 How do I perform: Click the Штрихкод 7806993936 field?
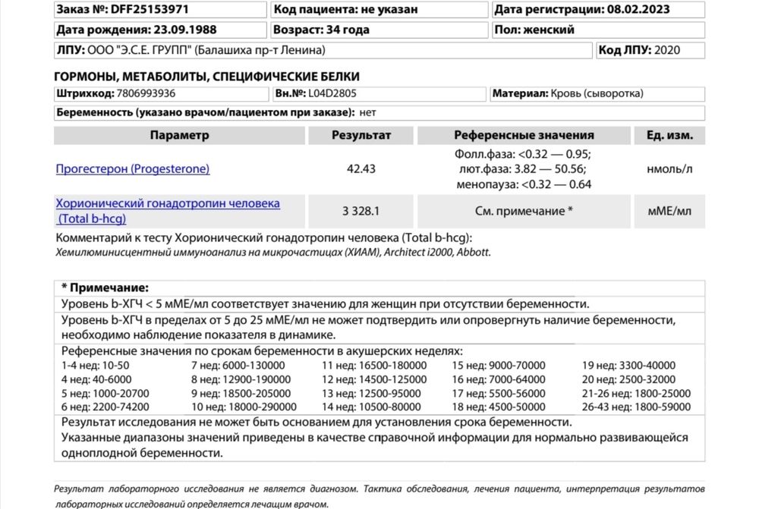coord(161,94)
